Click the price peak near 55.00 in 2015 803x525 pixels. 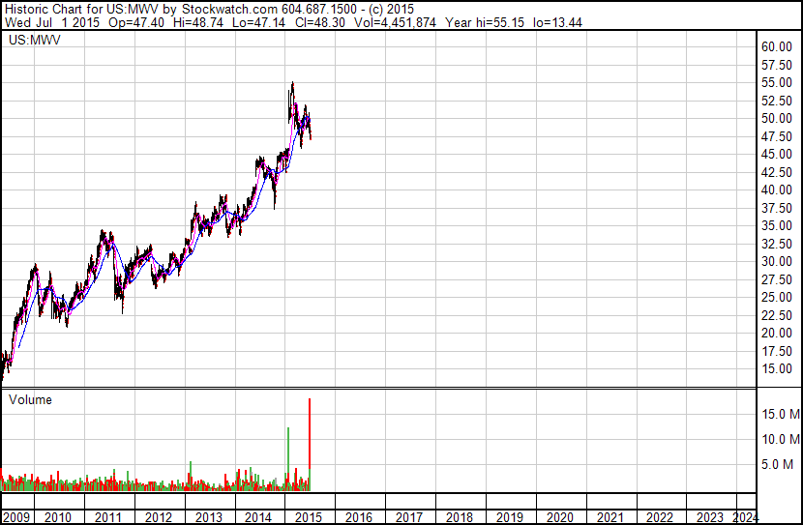click(x=292, y=83)
